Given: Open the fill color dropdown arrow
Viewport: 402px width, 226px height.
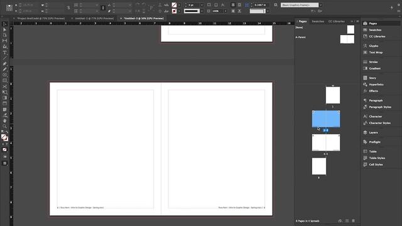Looking at the screenshot, I should [x=179, y=5].
